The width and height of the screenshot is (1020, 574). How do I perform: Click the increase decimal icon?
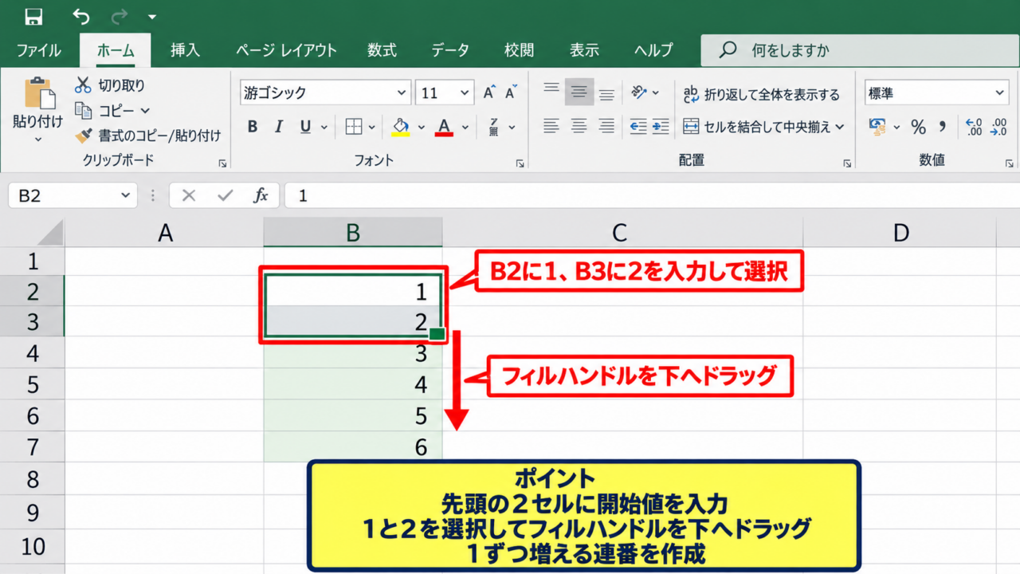(974, 126)
